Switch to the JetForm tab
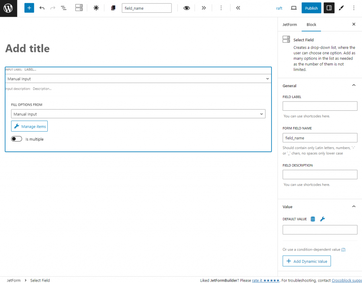 290,24
